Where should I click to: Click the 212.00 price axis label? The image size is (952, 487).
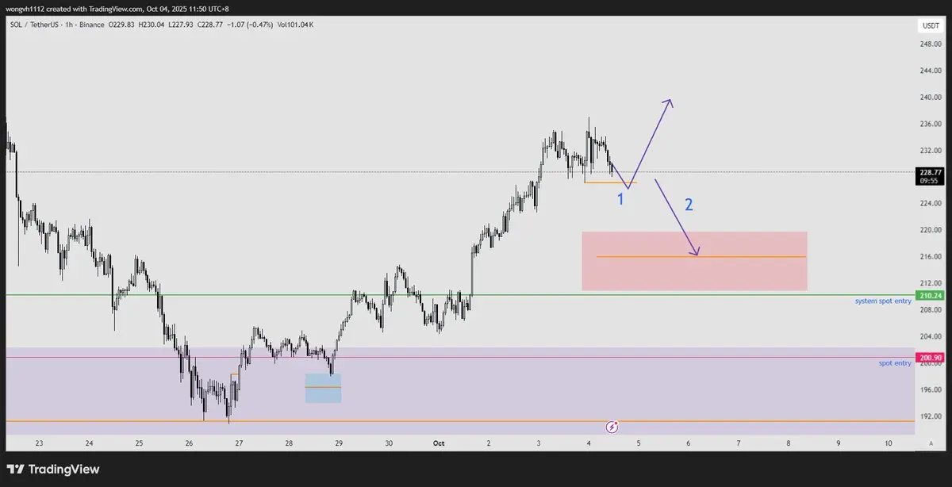tap(930, 282)
